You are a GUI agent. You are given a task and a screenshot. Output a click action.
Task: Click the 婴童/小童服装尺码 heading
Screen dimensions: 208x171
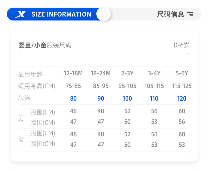[x=45, y=45]
